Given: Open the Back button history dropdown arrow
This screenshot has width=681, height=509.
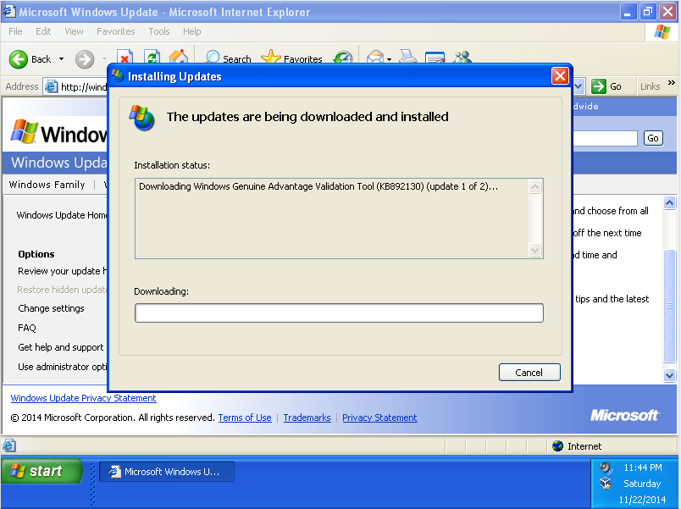Looking at the screenshot, I should coord(61,59).
